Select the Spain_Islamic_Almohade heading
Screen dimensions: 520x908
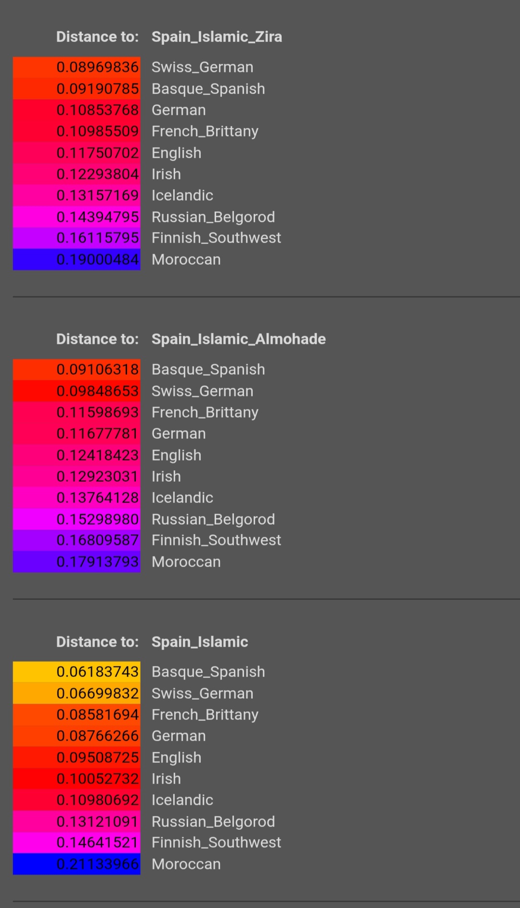[x=238, y=339]
